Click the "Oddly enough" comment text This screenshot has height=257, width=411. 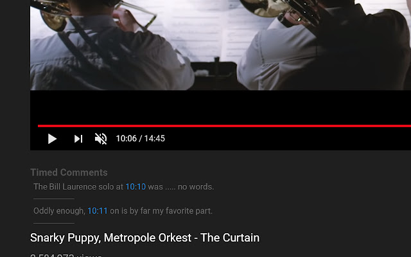click(x=123, y=211)
